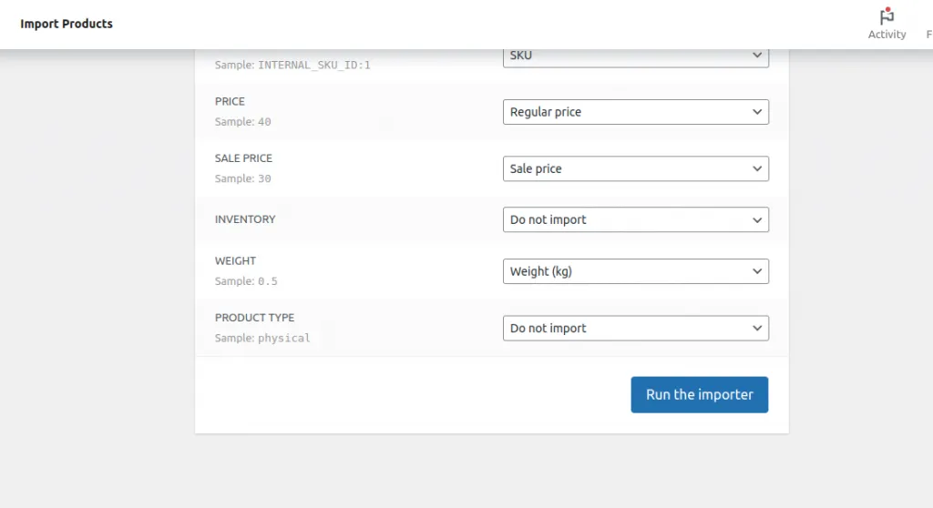Image resolution: width=933 pixels, height=508 pixels.
Task: Expand the Regular price dropdown
Action: (635, 112)
